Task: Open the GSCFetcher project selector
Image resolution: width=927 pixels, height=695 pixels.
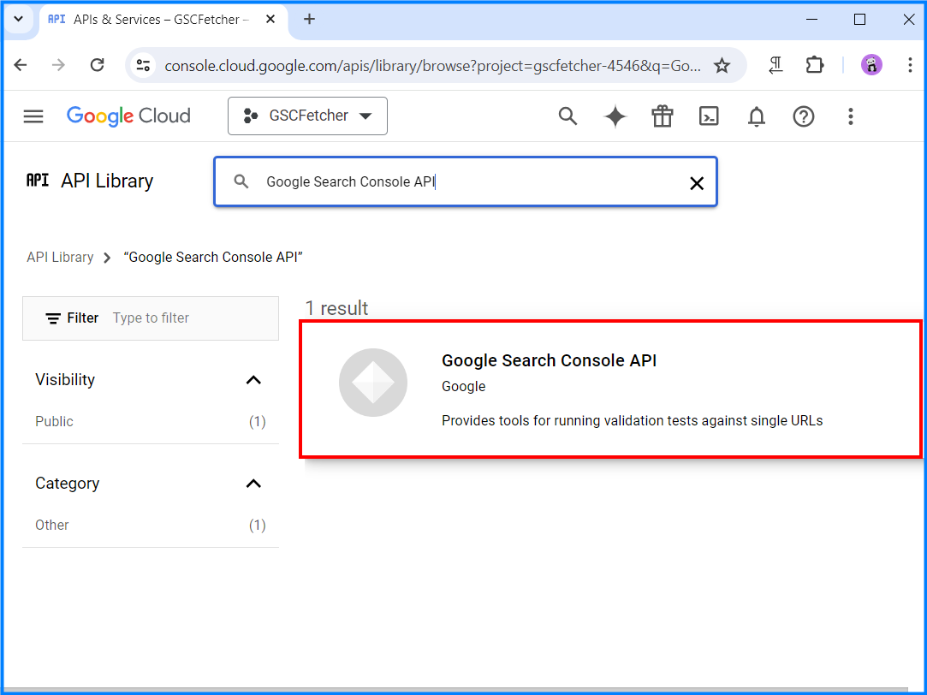Action: (x=307, y=116)
